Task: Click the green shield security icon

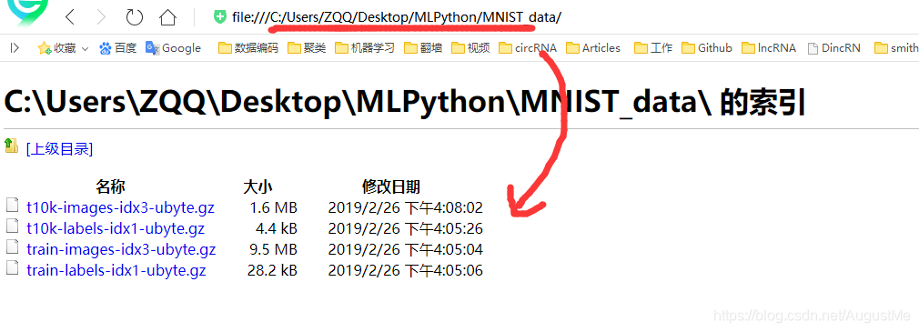Action: tap(220, 17)
